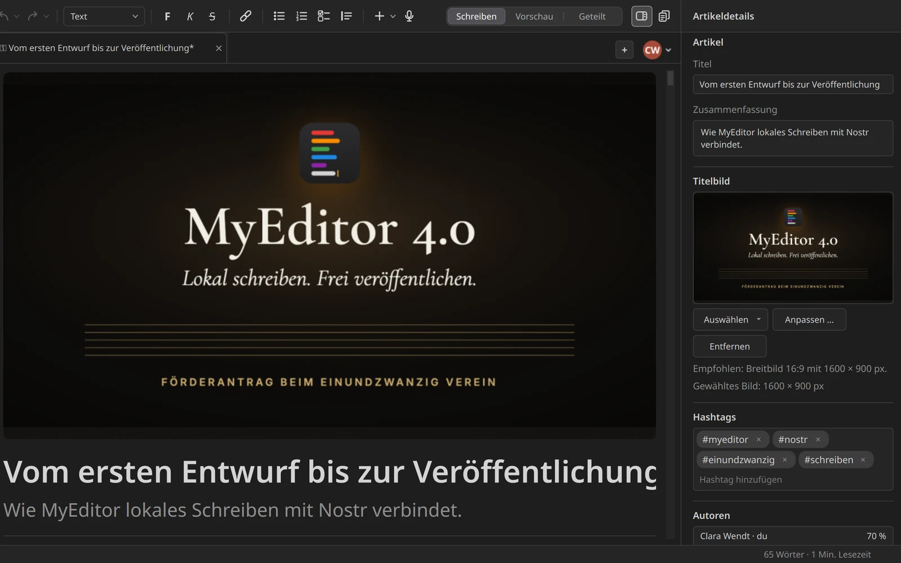Click the word count in status bar

click(783, 555)
